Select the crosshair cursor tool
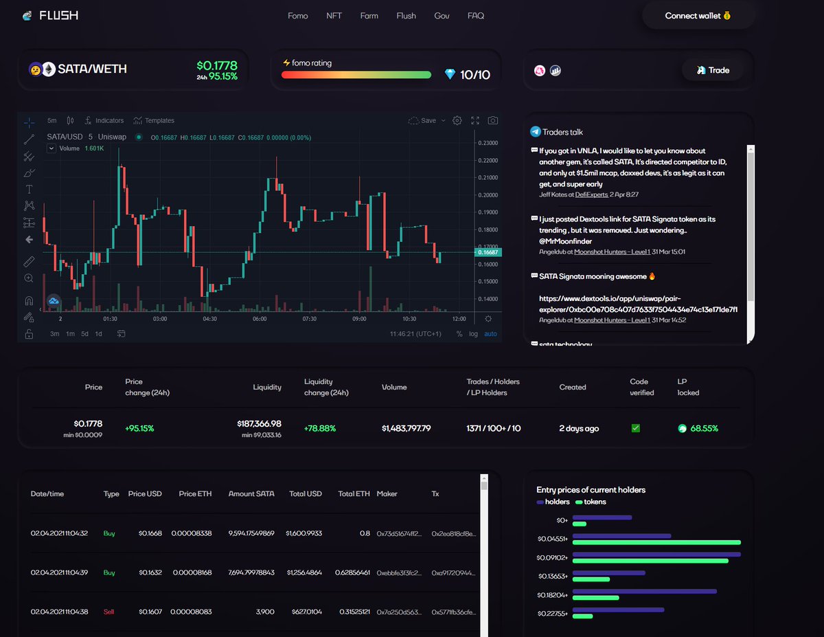Screen dimensions: 824x637 click(x=29, y=123)
